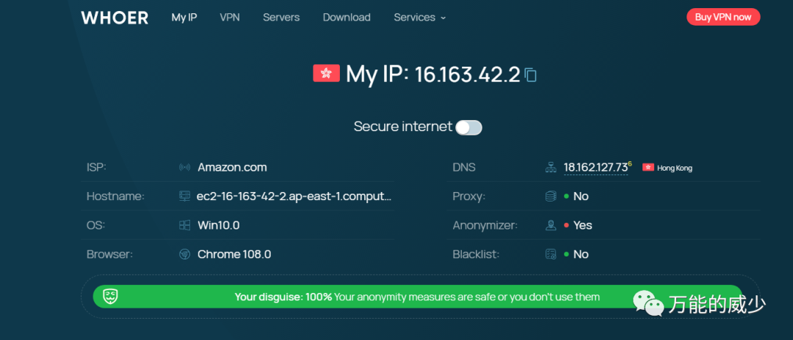Click the Anonymizer person icon
Screen dimensions: 793x340
click(551, 226)
